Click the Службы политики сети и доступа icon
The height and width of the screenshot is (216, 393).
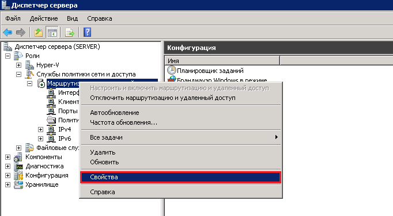(x=29, y=74)
